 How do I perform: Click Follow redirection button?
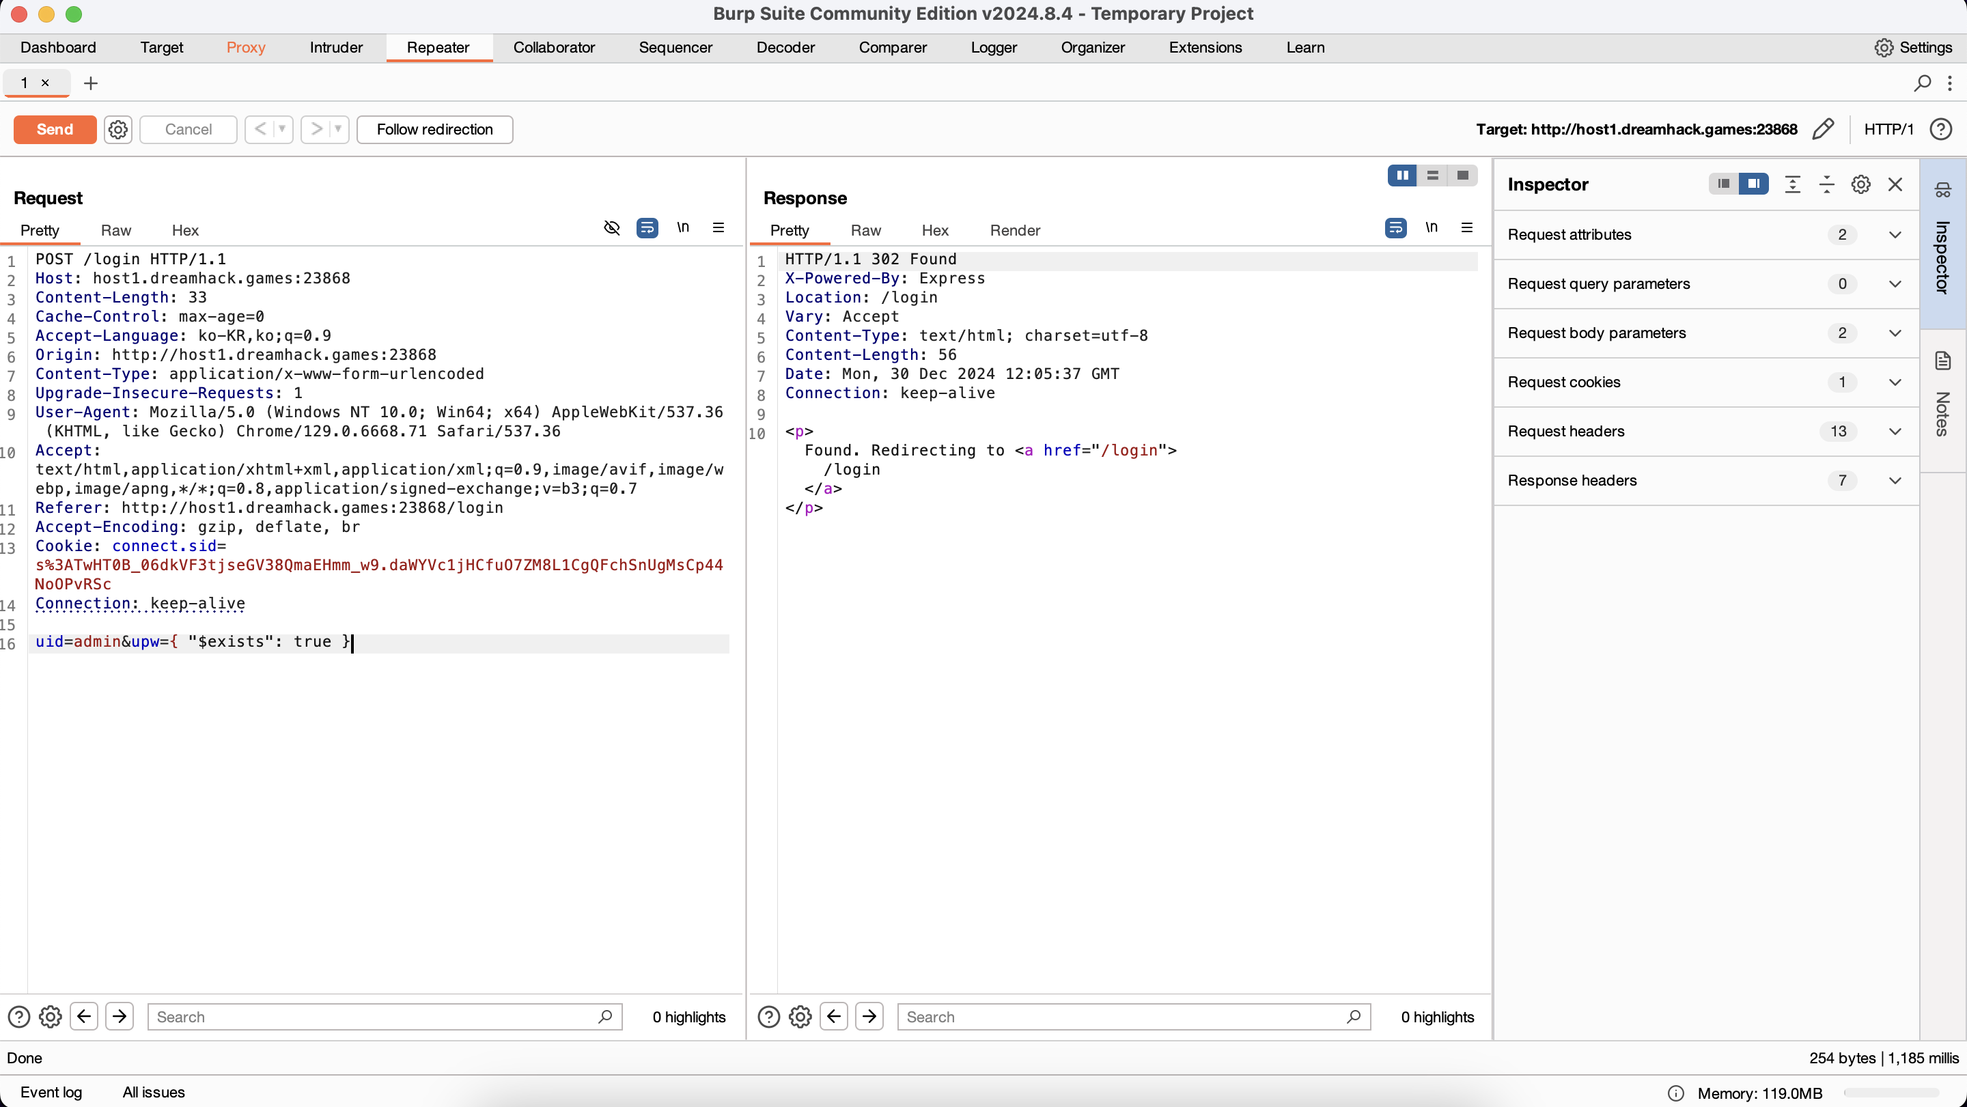(434, 129)
